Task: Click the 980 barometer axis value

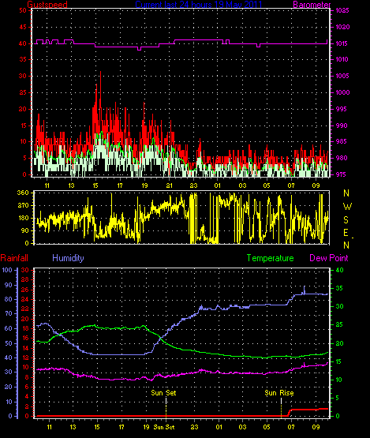Action: click(342, 158)
